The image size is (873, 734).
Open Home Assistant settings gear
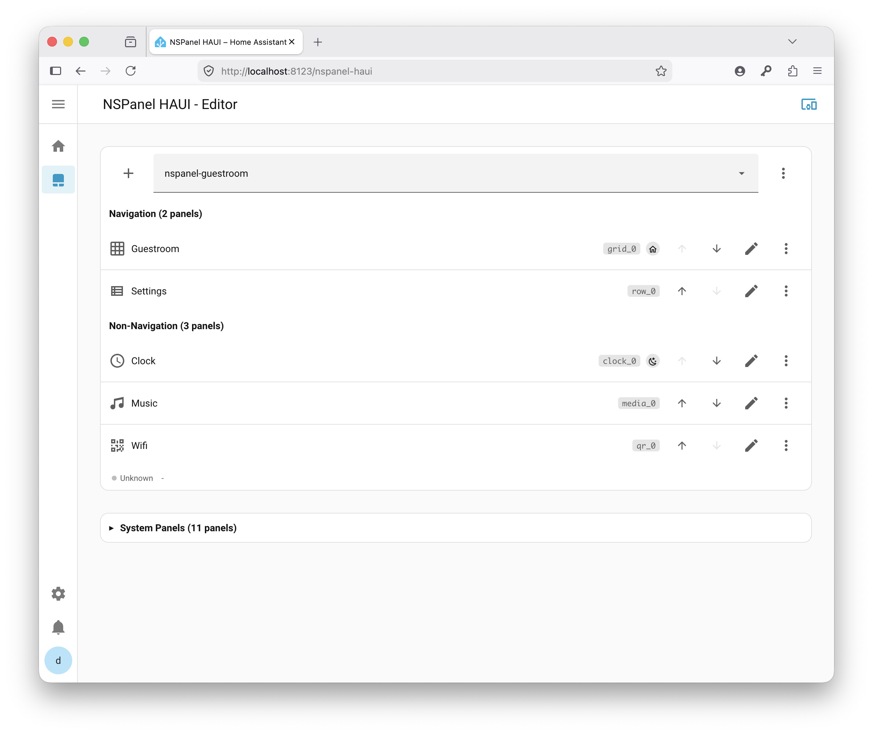(58, 593)
